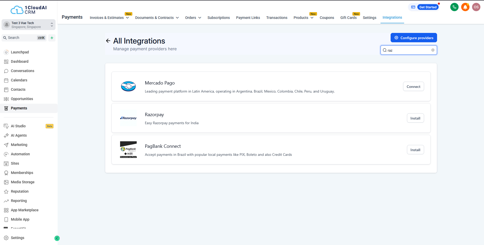Screen dimensions: 484x245
Task: Open Marketing in sidebar
Action: click(19, 145)
